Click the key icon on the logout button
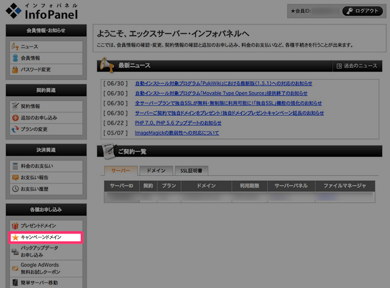 349,11
